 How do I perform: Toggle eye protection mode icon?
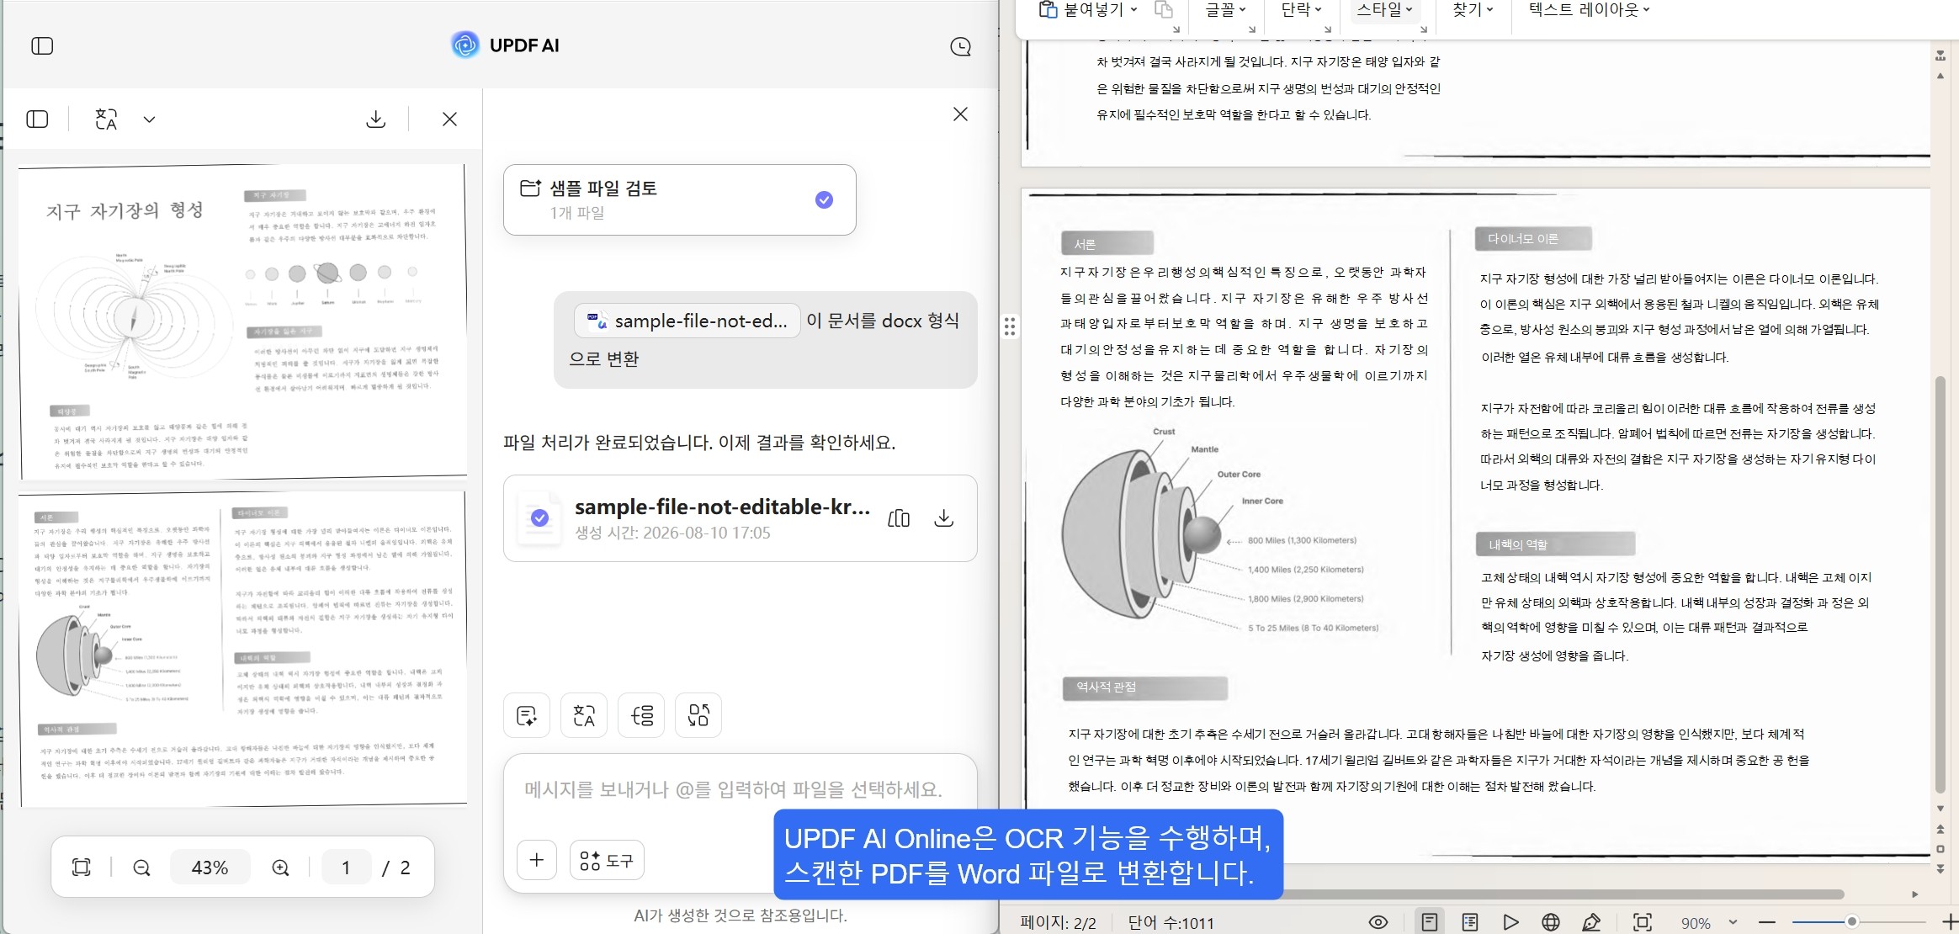(1378, 922)
